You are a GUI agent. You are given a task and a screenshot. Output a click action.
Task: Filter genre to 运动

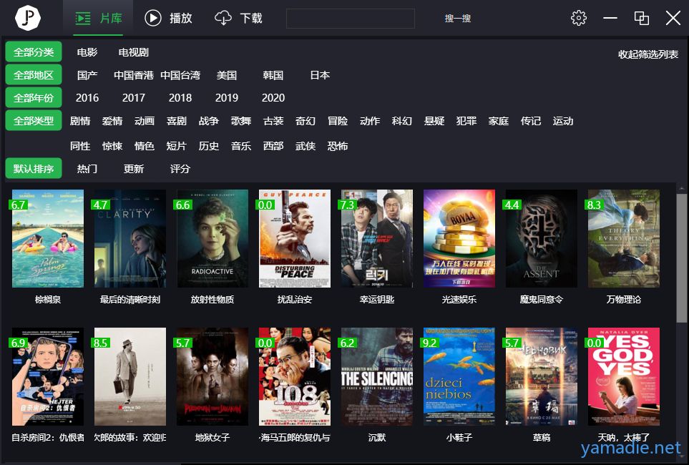pos(562,121)
